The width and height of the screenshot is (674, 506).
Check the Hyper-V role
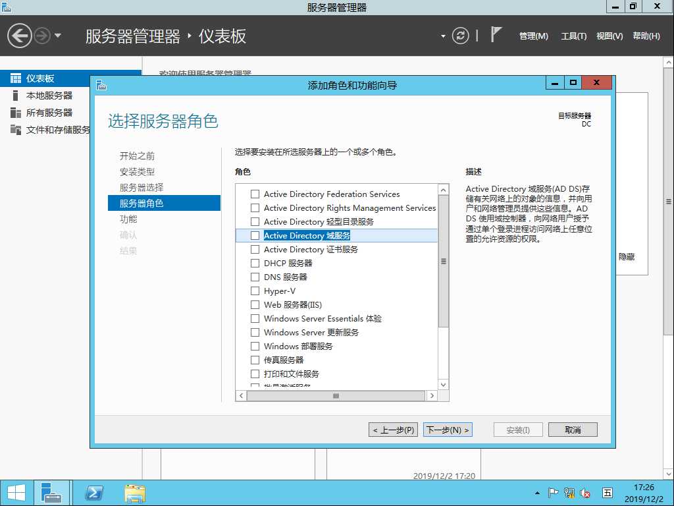coord(255,291)
